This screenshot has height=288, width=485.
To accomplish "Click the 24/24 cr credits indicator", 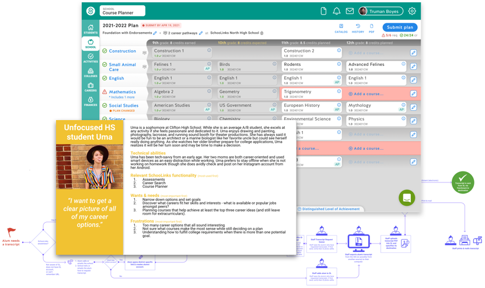I will (409, 35).
